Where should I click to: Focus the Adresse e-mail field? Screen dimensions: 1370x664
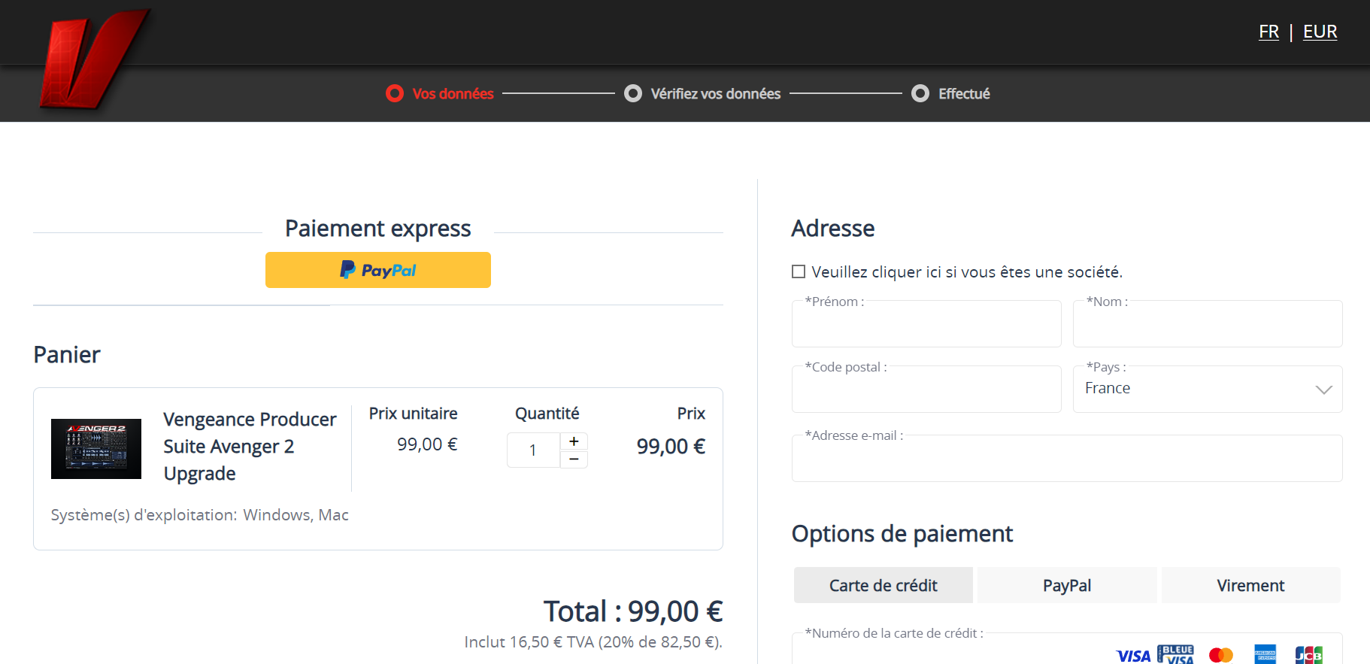click(x=1067, y=459)
